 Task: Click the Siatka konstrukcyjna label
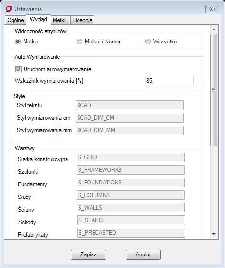pyautogui.click(x=43, y=159)
